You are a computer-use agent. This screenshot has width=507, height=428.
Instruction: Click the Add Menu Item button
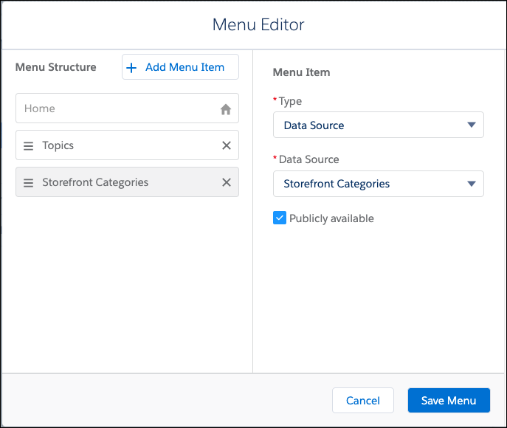tap(180, 67)
